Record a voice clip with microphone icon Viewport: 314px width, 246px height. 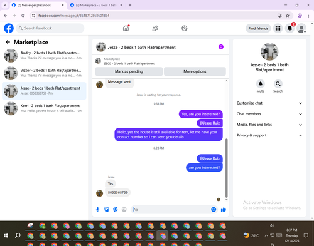[x=97, y=210]
